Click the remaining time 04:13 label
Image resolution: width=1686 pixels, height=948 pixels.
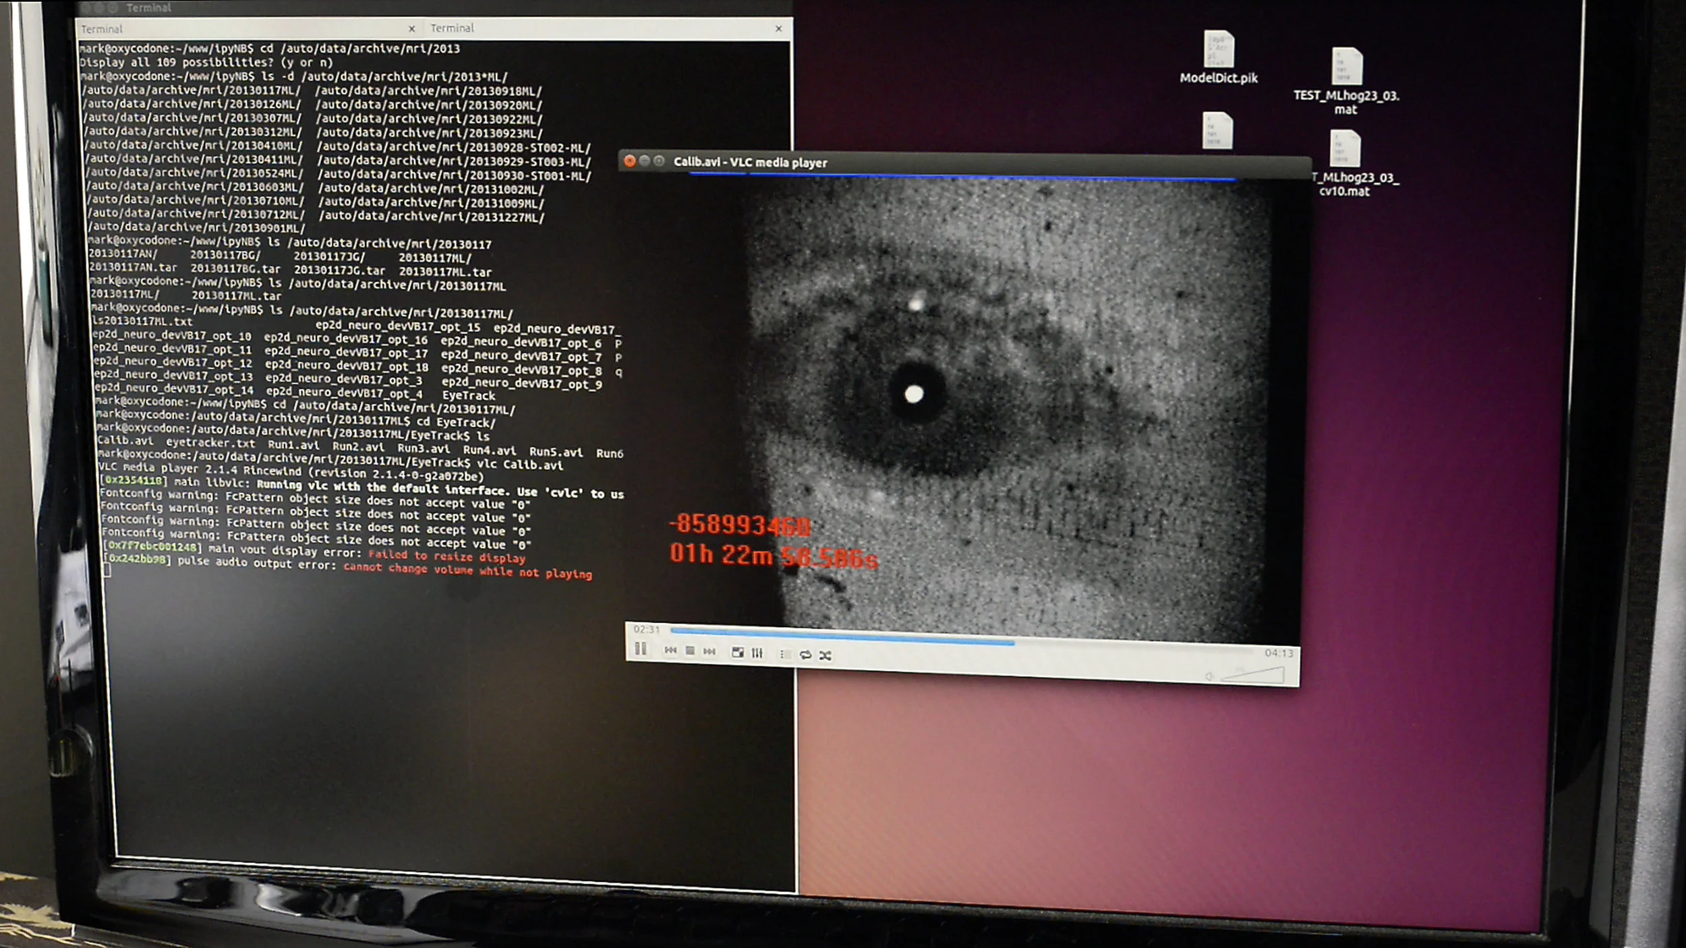click(x=1279, y=653)
